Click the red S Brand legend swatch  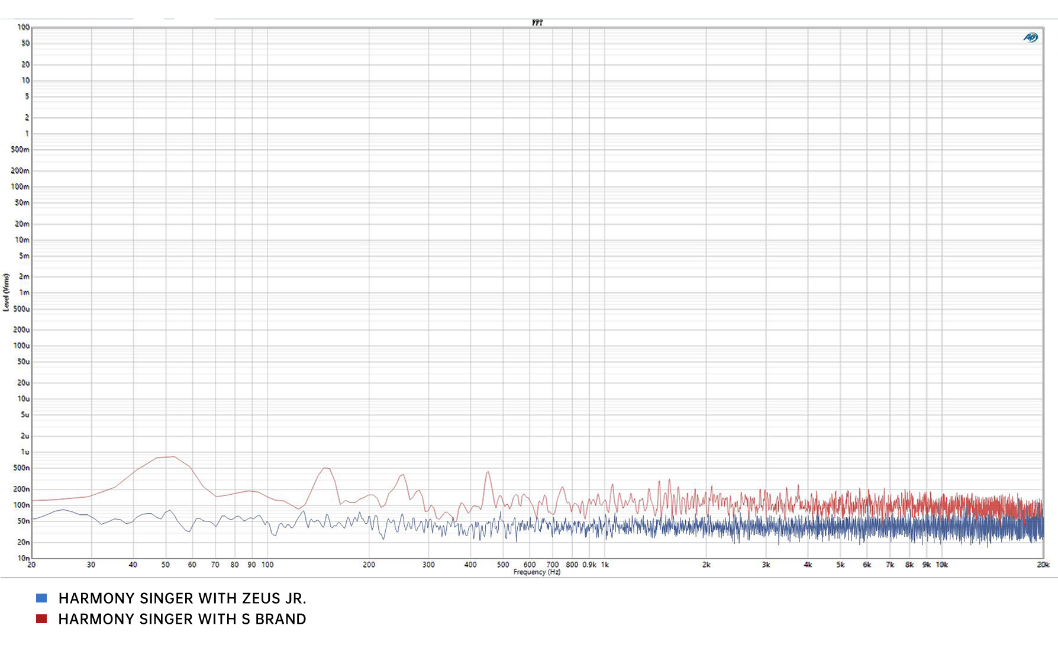pos(41,618)
